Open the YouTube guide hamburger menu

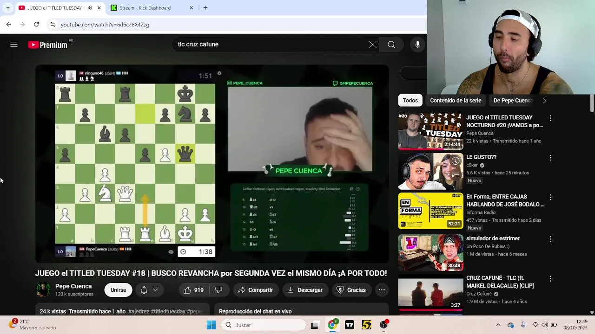(x=14, y=45)
